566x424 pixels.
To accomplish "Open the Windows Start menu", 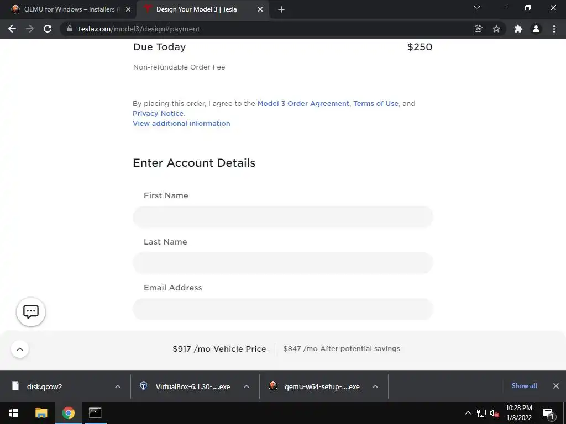I will 13,413.
